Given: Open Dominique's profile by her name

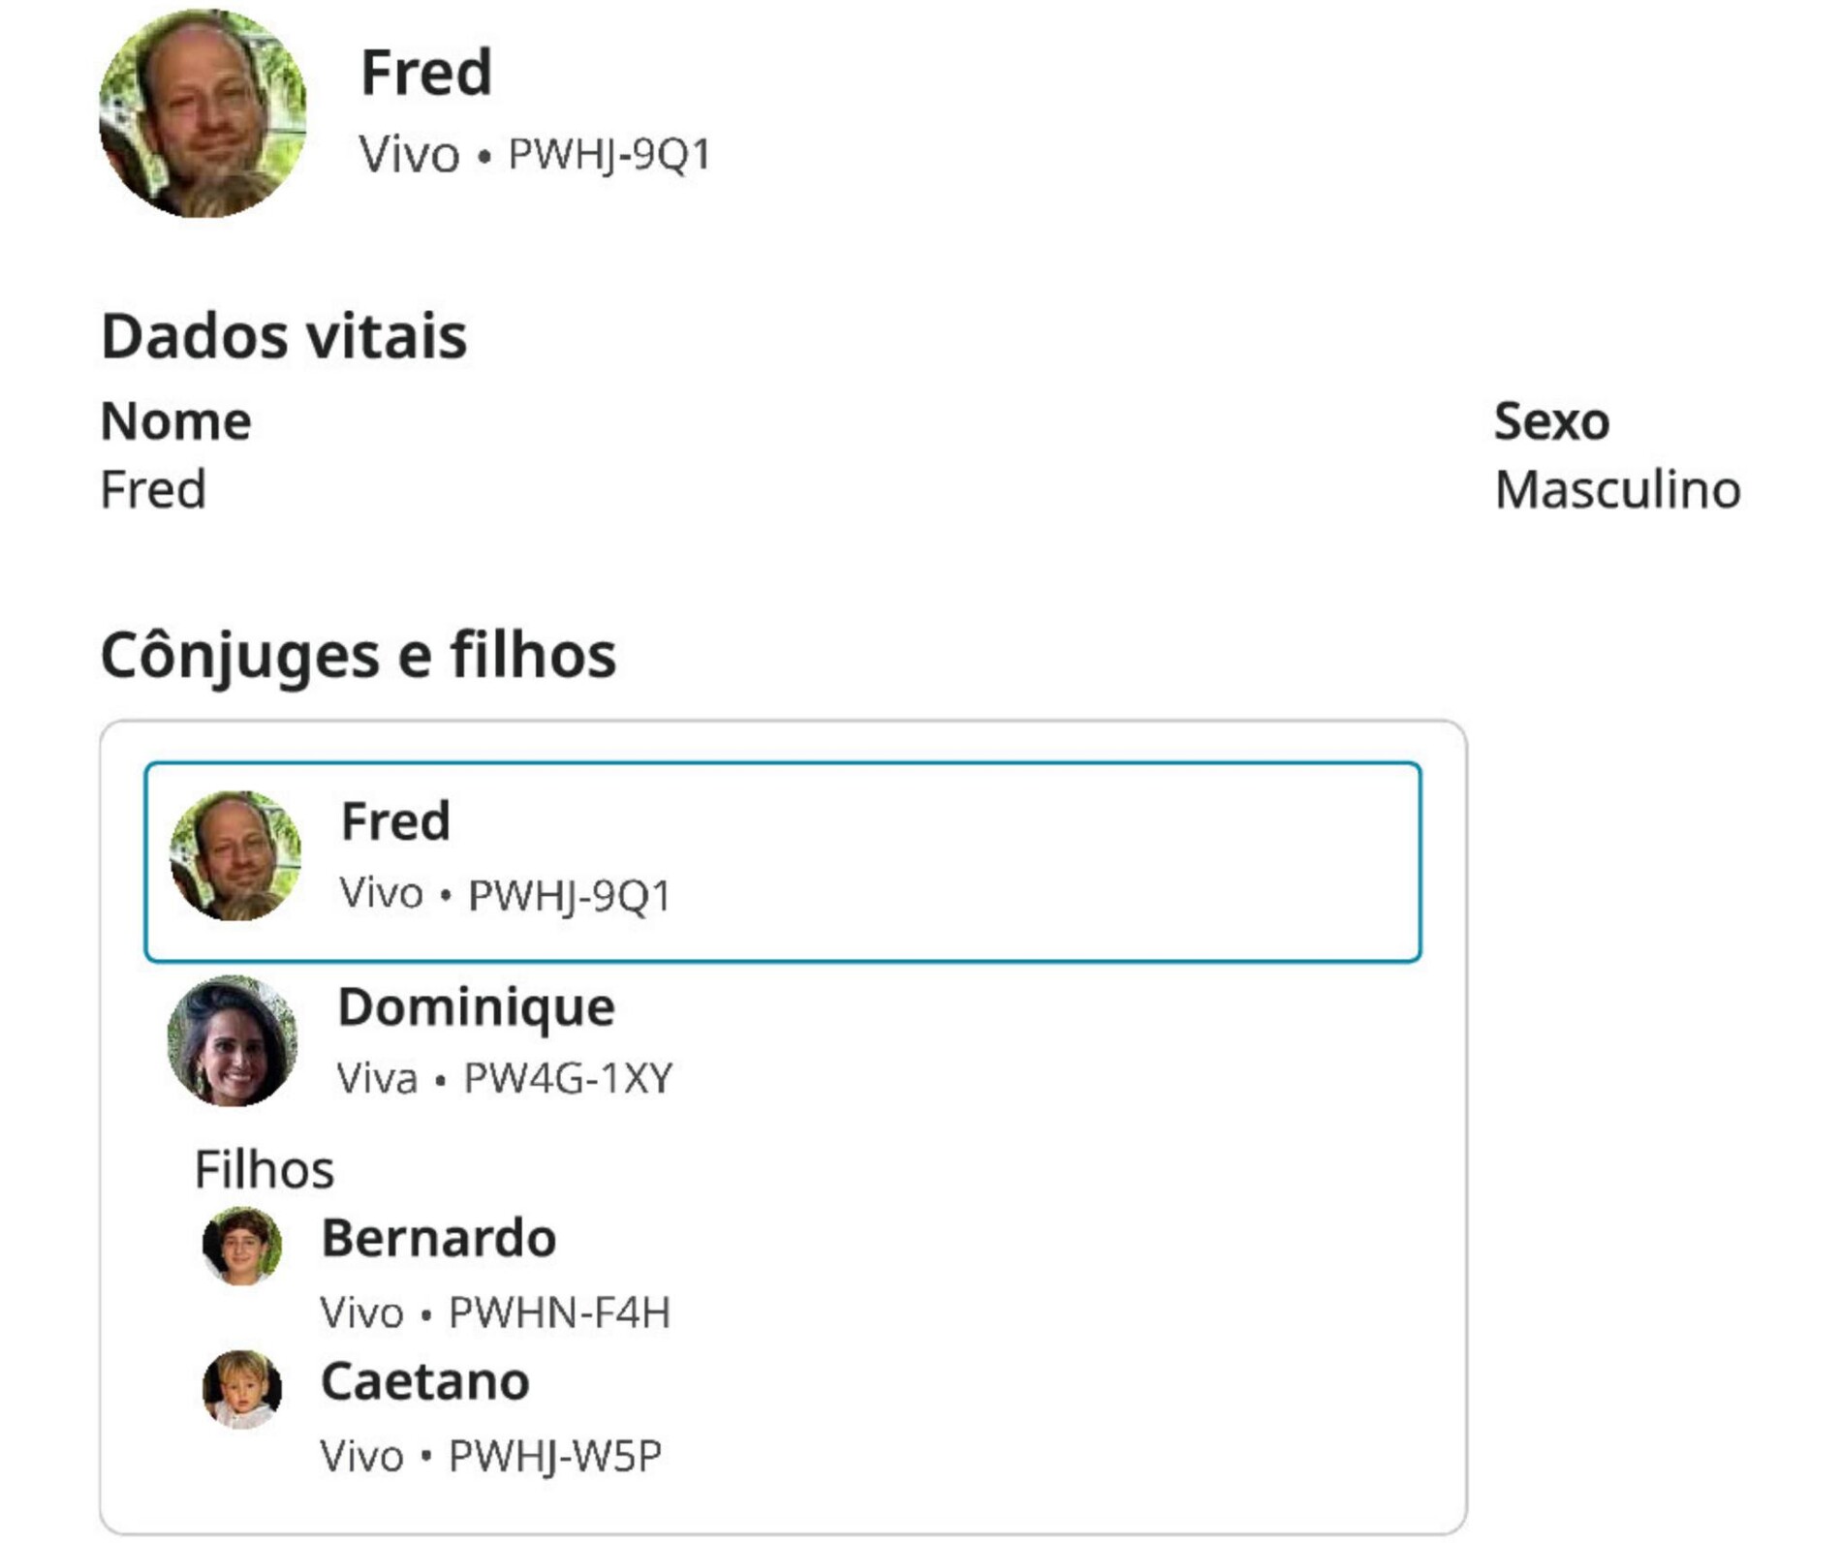Looking at the screenshot, I should pyautogui.click(x=476, y=1007).
